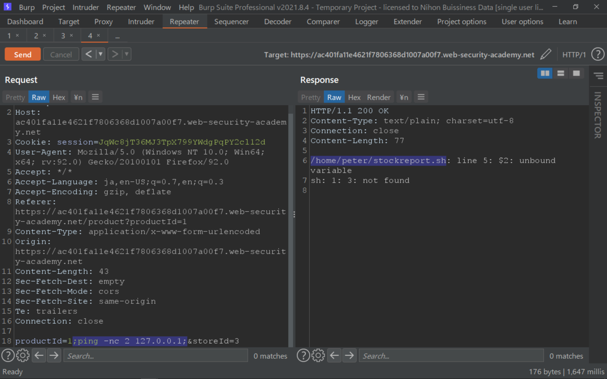This screenshot has height=379, width=607.
Task: Open the Repeater menu
Action: [x=121, y=8]
